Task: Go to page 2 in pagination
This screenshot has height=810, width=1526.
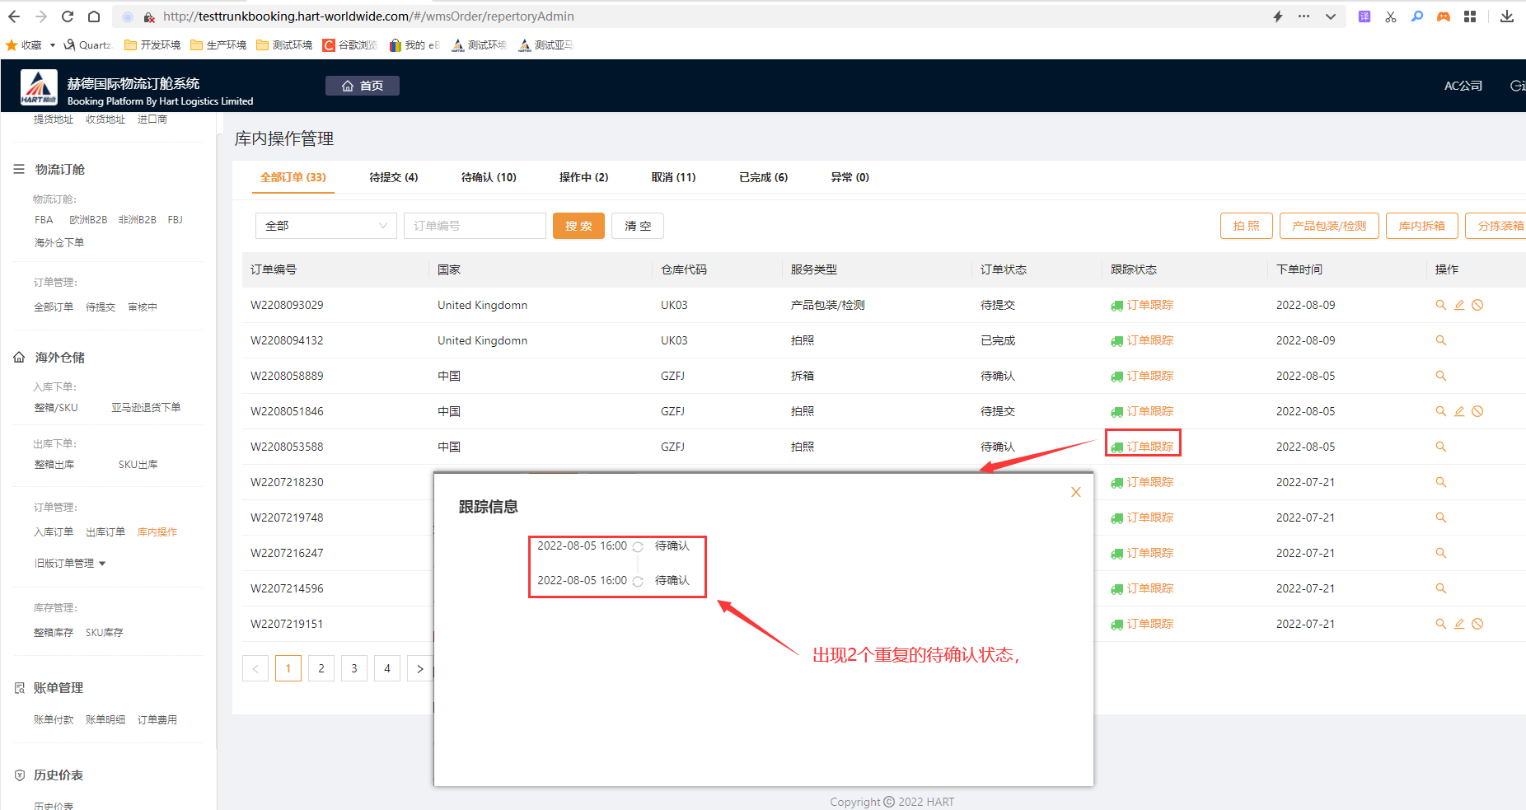Action: [321, 668]
